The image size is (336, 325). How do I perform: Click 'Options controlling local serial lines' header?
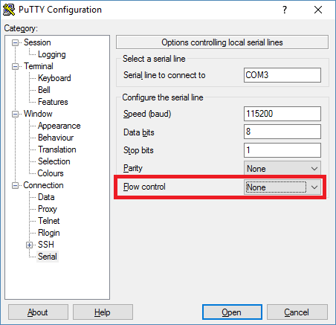click(x=222, y=42)
